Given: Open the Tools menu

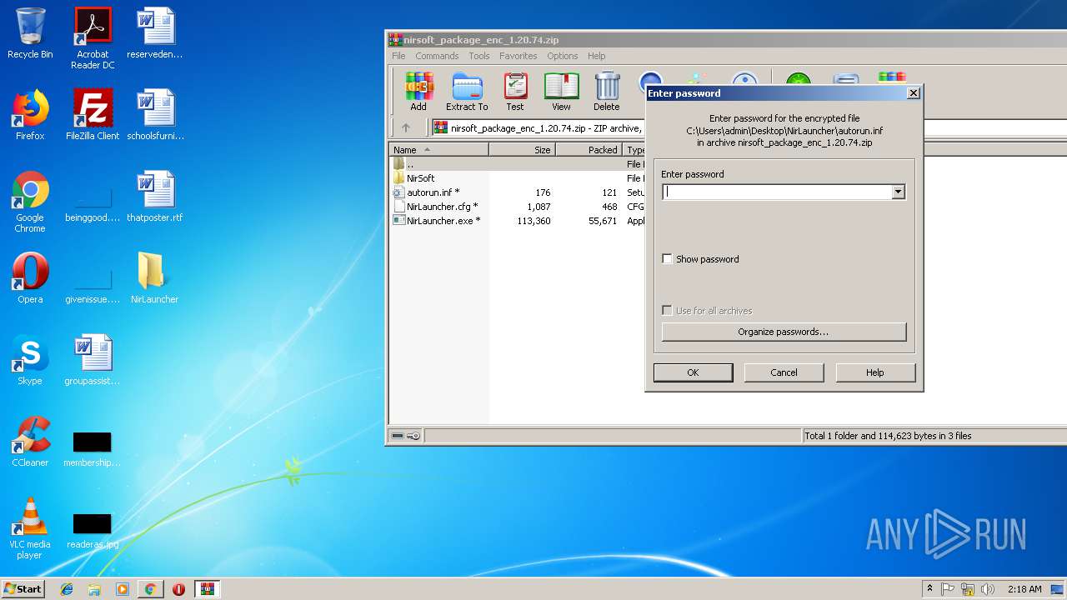Looking at the screenshot, I should pyautogui.click(x=479, y=56).
